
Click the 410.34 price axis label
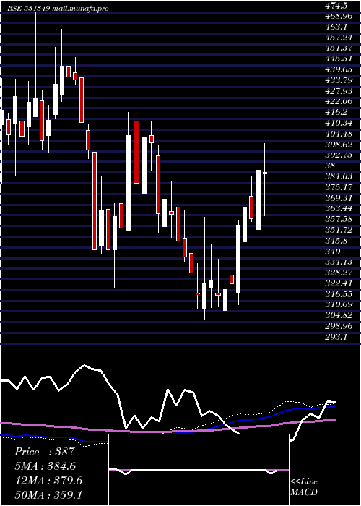[x=339, y=123]
